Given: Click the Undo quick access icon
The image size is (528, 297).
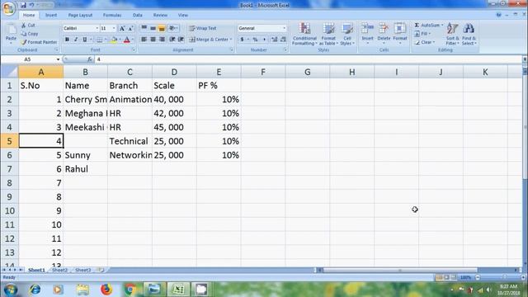Looking at the screenshot, I should [31, 5].
